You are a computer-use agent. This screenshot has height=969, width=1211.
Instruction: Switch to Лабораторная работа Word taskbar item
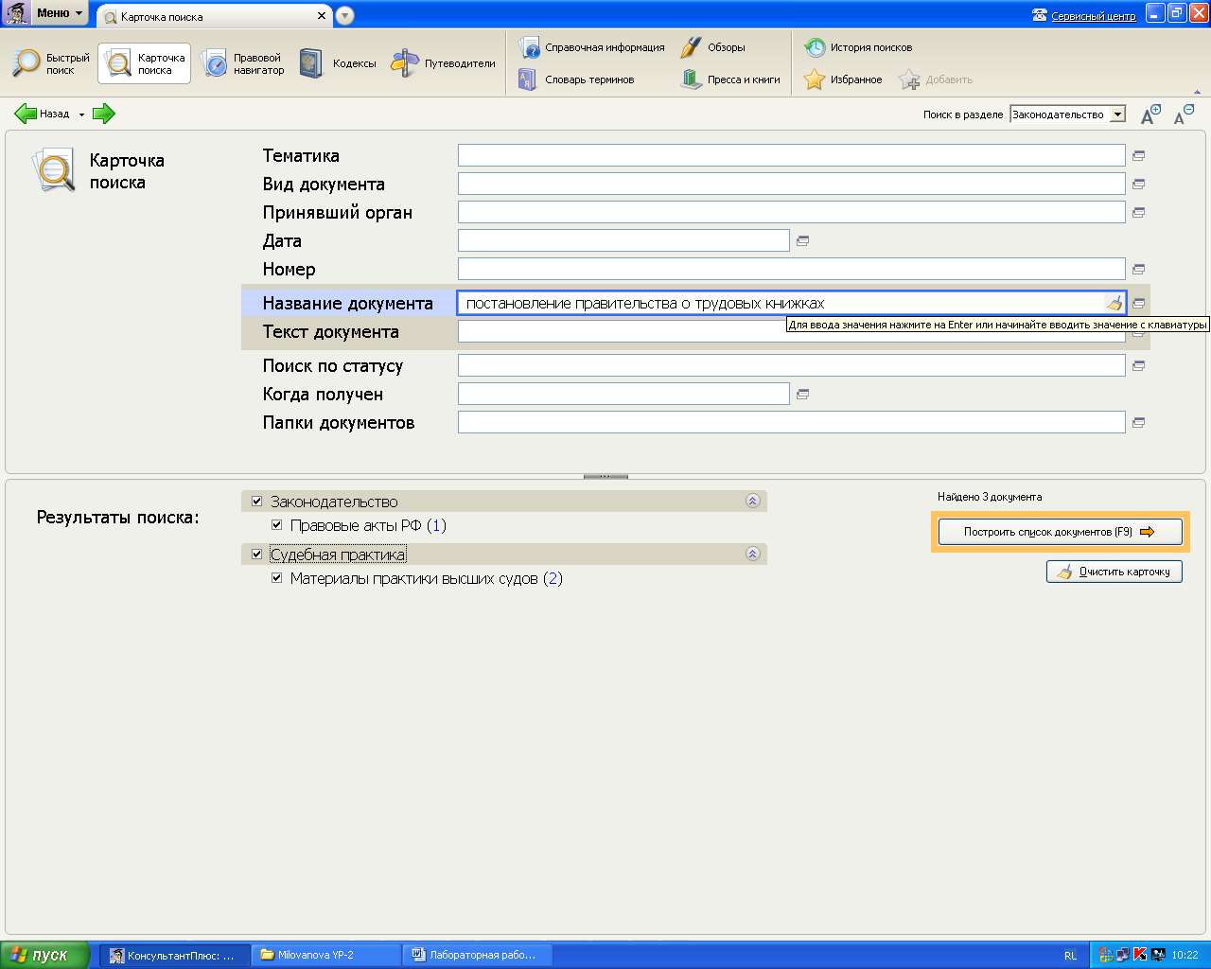coord(478,955)
